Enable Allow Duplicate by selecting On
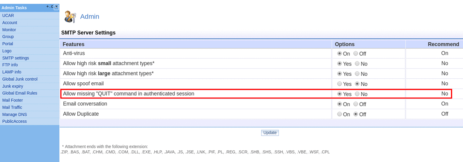The image size is (463, 162). tap(340, 114)
